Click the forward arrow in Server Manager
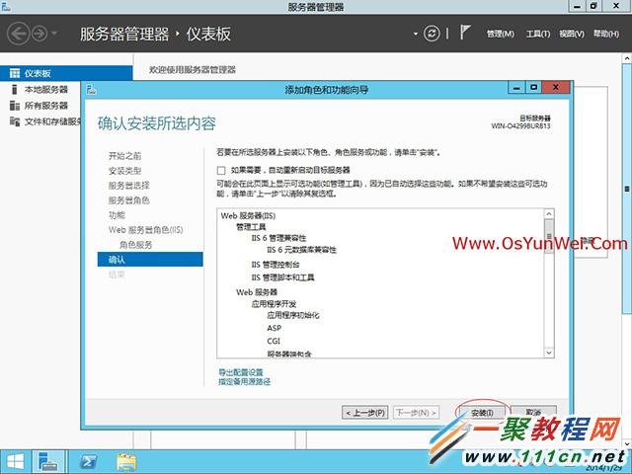Image resolution: width=632 pixels, height=474 pixels. point(39,34)
